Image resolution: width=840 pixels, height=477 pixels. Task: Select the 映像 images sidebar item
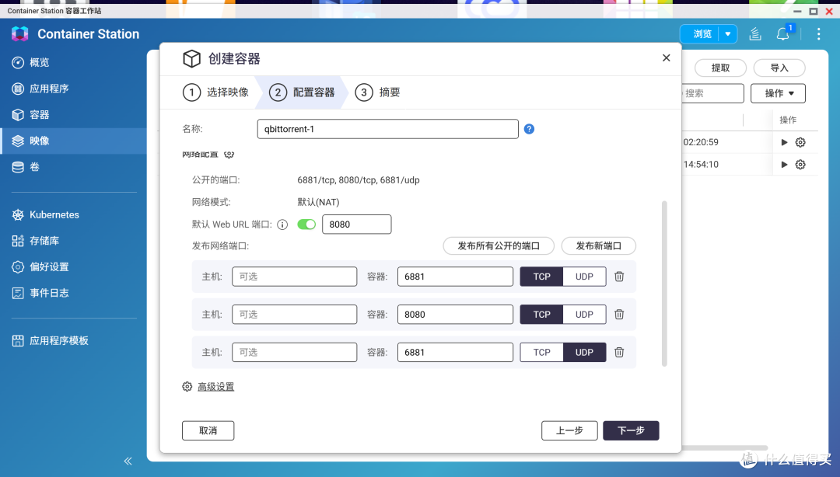(73, 141)
